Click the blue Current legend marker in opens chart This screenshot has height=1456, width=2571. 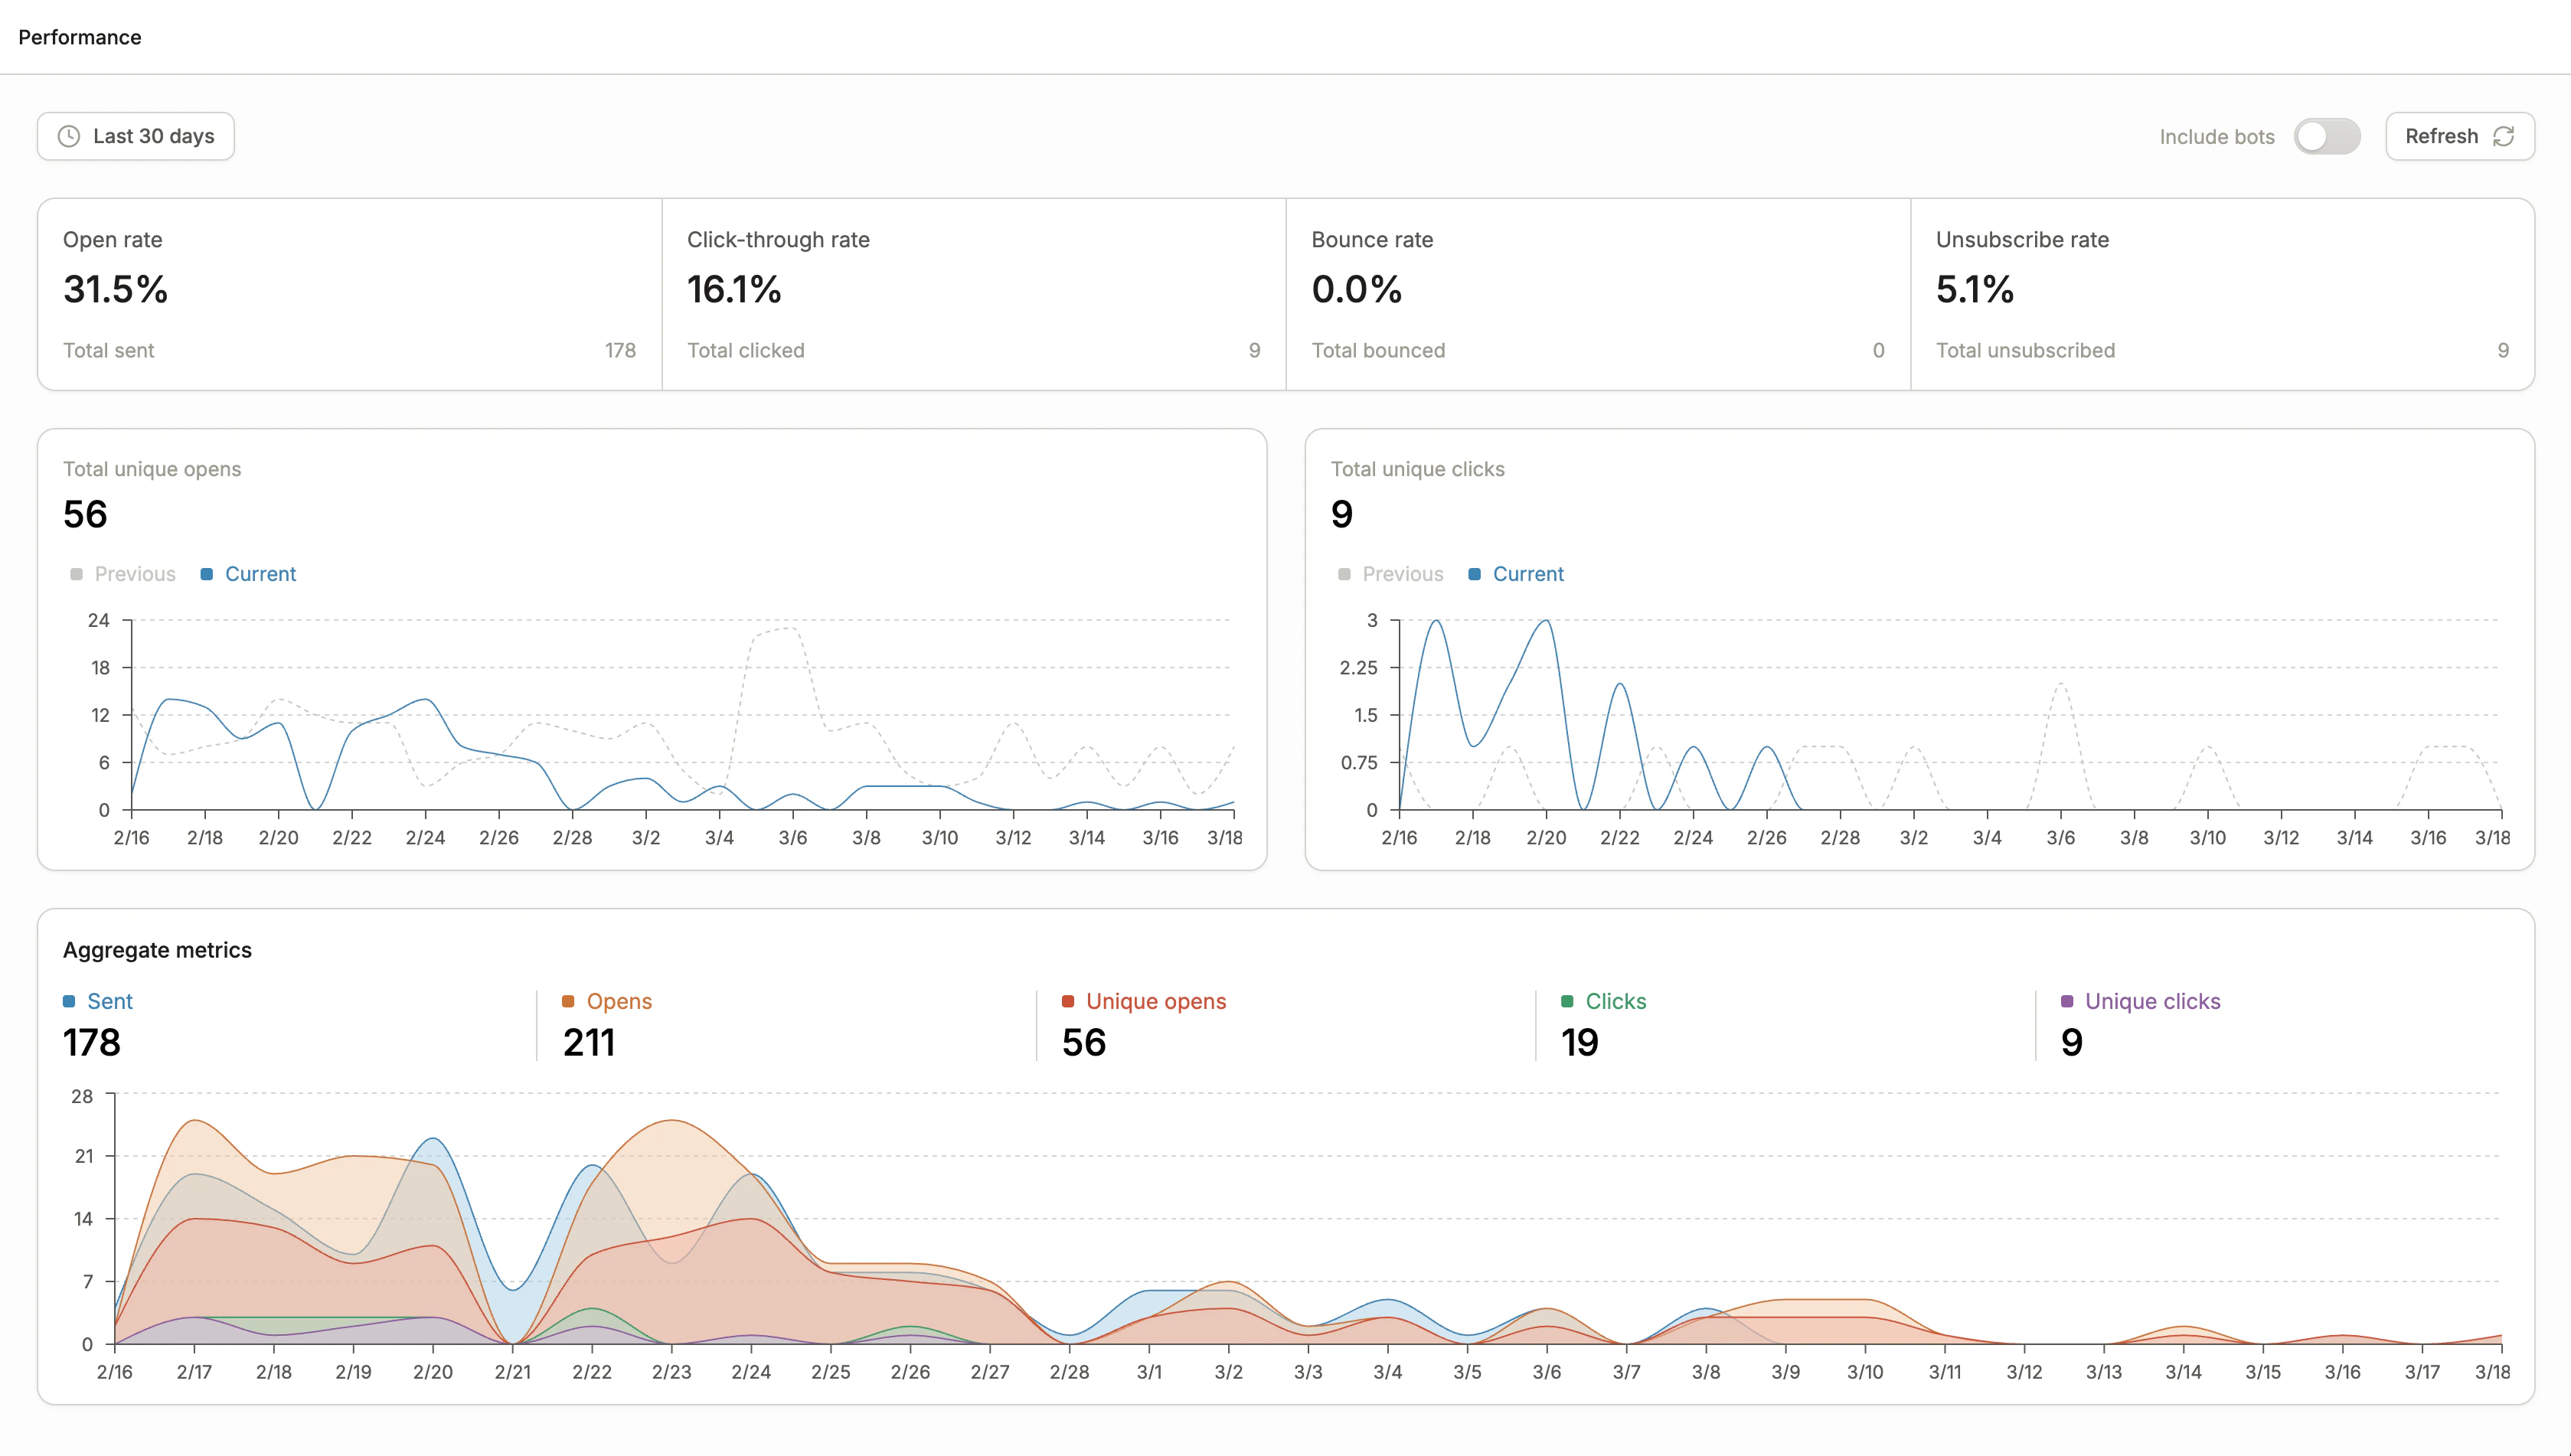coord(206,573)
